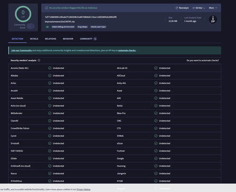The height and width of the screenshot is (192, 236).
Task: Click the Cynet undetected check icon
Action: point(50,136)
